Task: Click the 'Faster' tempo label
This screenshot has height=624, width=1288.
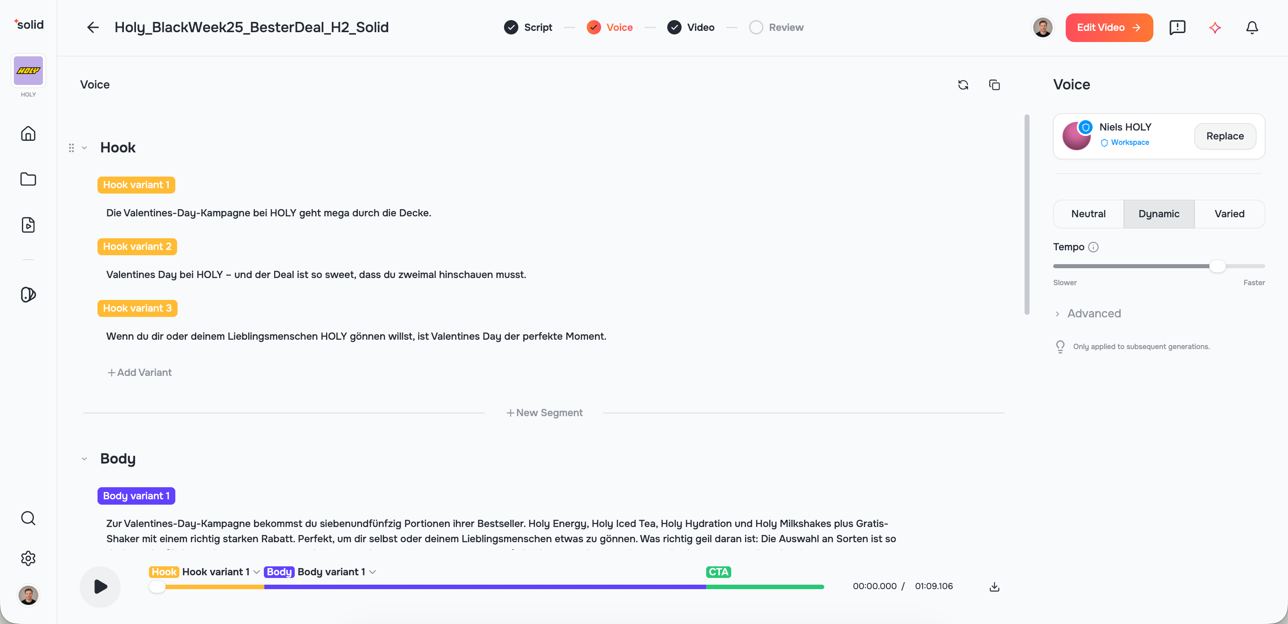Action: 1254,283
